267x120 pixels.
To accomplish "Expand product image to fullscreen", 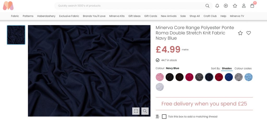I will [x=136, y=111].
